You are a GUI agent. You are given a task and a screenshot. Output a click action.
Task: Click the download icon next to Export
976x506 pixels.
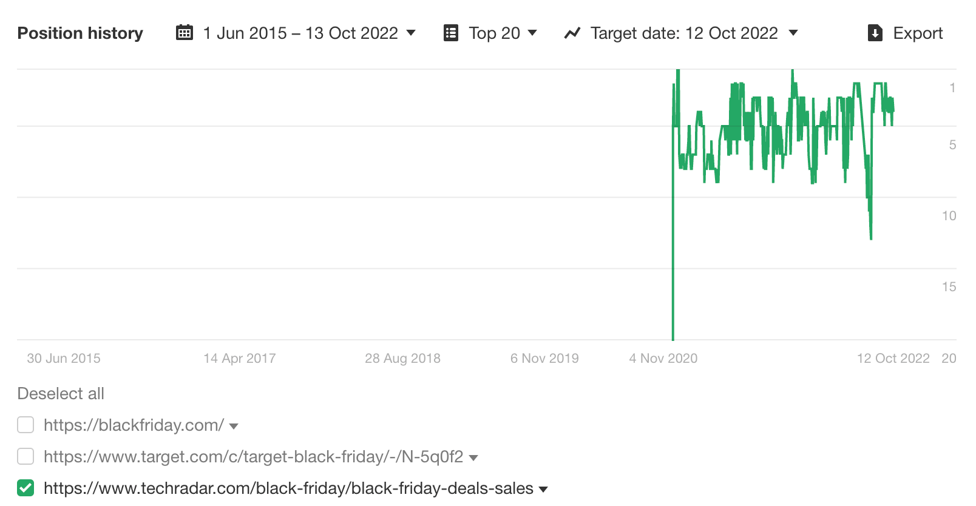[874, 33]
